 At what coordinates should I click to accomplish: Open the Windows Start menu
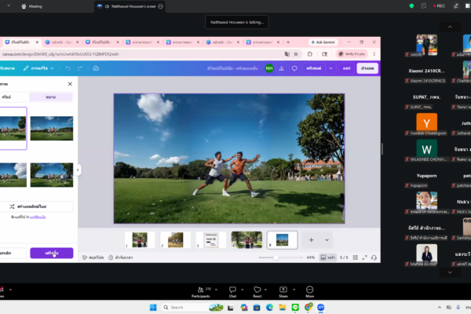tap(153, 308)
